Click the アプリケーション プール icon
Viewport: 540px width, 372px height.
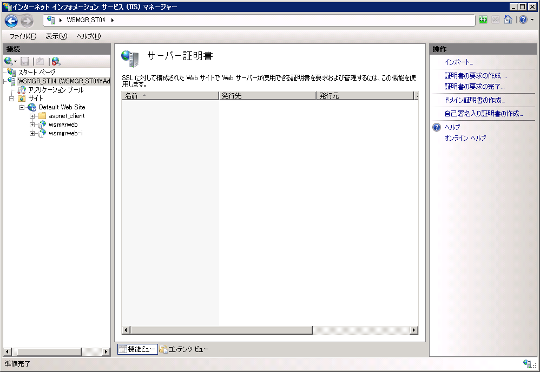point(22,90)
